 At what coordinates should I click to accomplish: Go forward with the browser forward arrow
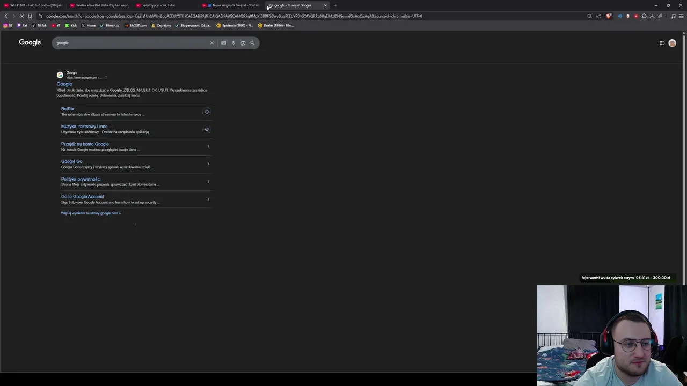click(x=14, y=16)
